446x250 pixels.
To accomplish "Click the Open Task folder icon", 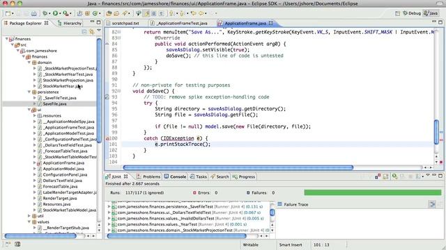I will (116, 13).
